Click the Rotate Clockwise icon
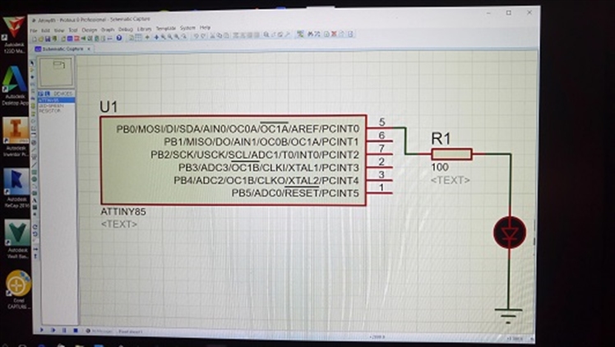Viewport: 615px width, 347px height. (x=35, y=226)
